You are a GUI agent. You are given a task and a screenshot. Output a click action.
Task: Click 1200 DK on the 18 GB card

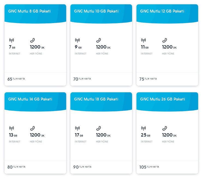pyautogui.click(x=103, y=135)
